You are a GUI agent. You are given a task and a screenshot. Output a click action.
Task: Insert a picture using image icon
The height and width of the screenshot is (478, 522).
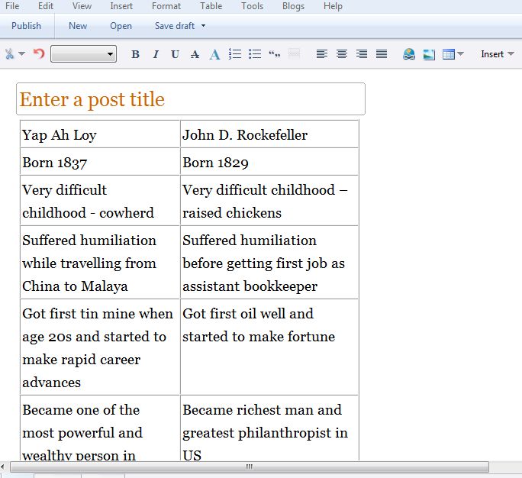429,54
